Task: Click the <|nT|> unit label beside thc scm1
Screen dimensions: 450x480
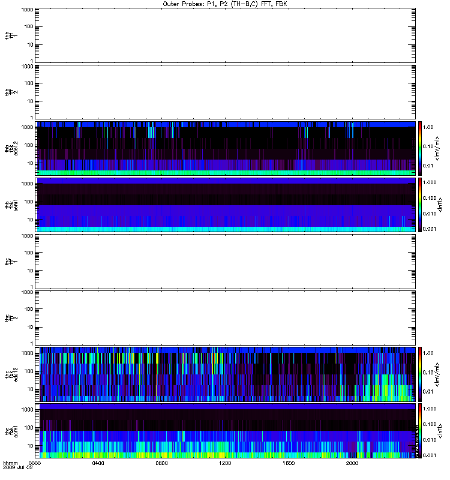Action: pyautogui.click(x=440, y=431)
